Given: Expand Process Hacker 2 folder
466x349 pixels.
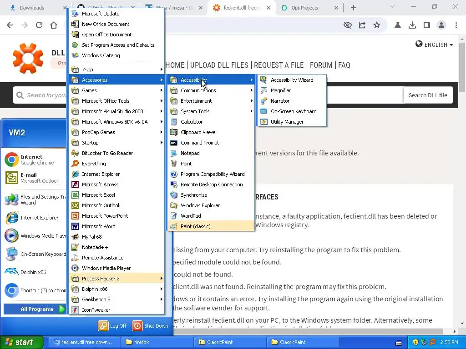Looking at the screenshot, I should [x=116, y=279].
